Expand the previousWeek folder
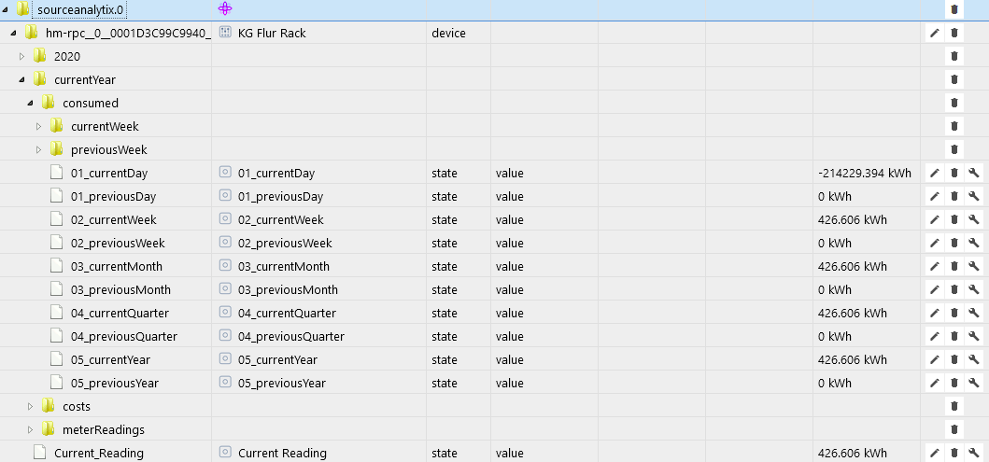The height and width of the screenshot is (462, 989). tap(38, 149)
